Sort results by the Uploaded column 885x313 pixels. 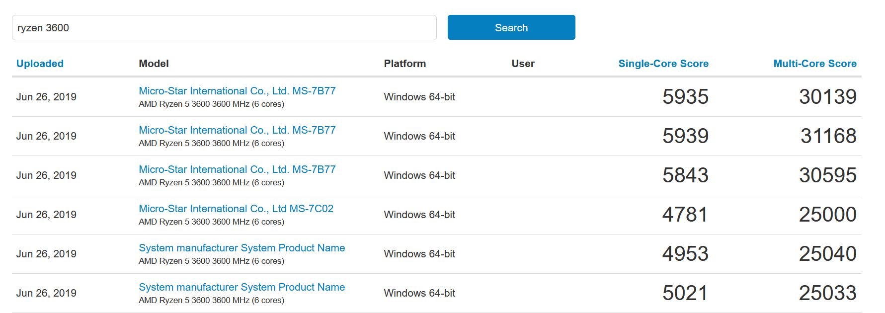coord(40,64)
